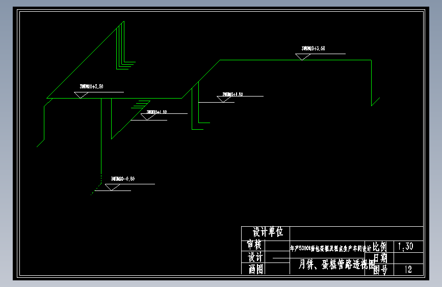Select the '比例' scale label

[380, 247]
